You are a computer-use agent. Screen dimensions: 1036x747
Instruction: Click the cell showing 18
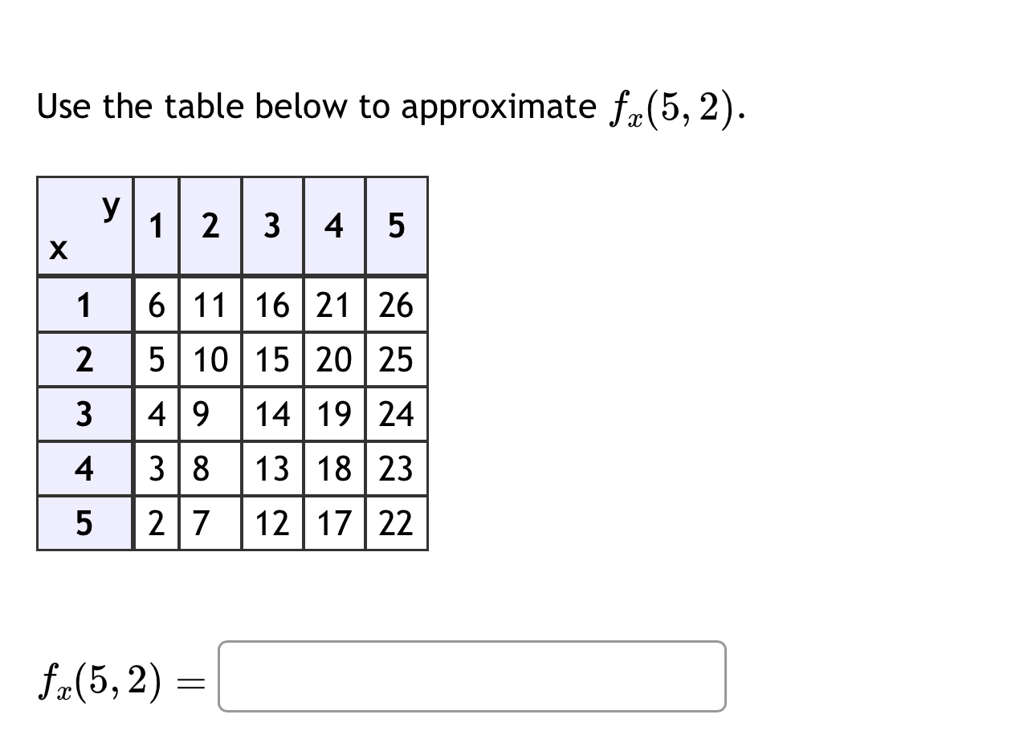334,469
